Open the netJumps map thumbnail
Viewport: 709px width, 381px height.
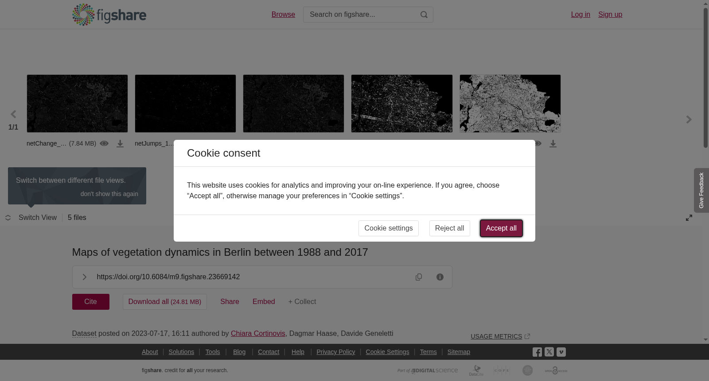185,104
